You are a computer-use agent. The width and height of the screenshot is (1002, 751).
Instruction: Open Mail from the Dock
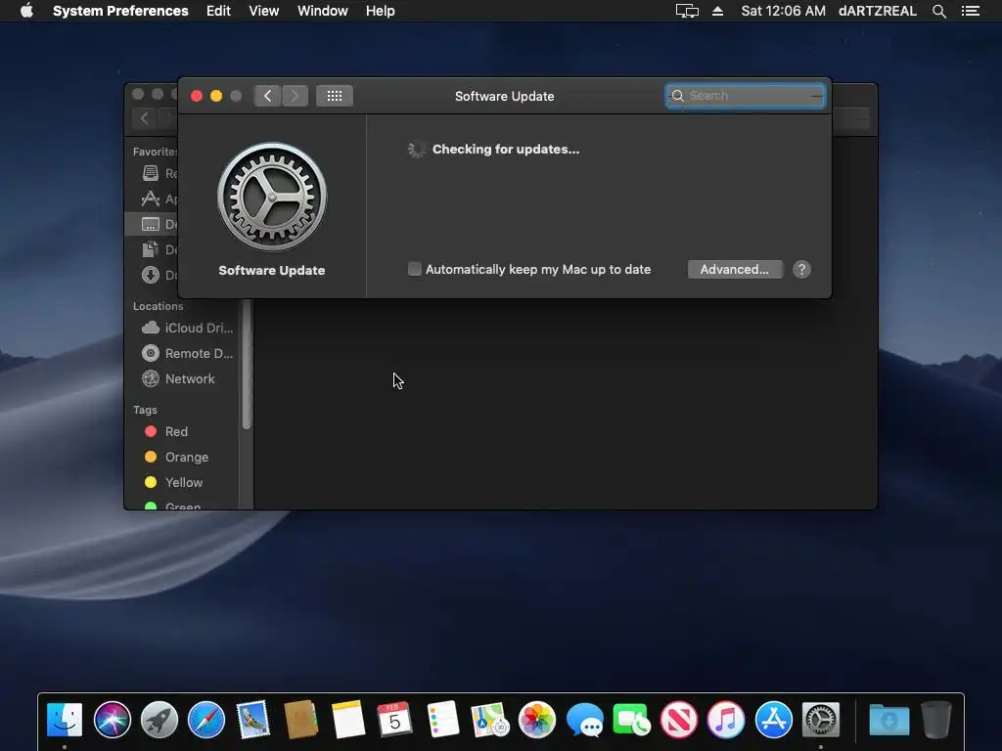tap(253, 720)
